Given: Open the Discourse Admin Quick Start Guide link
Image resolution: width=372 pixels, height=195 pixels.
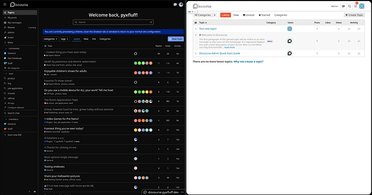Looking at the screenshot, I should [x=219, y=53].
